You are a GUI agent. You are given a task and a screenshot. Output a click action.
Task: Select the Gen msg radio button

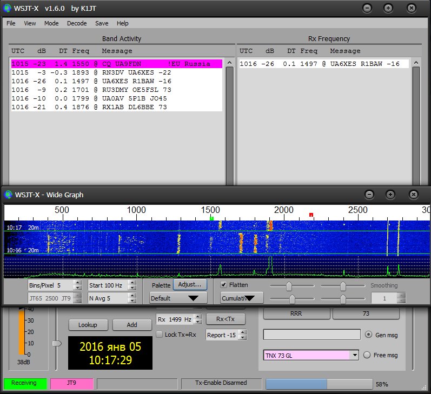coord(369,335)
